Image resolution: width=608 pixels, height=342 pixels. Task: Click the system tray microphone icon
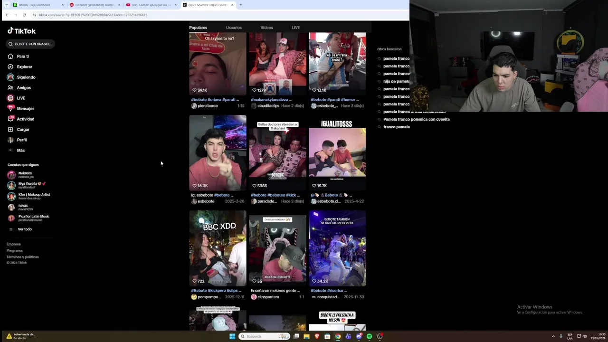(561, 336)
